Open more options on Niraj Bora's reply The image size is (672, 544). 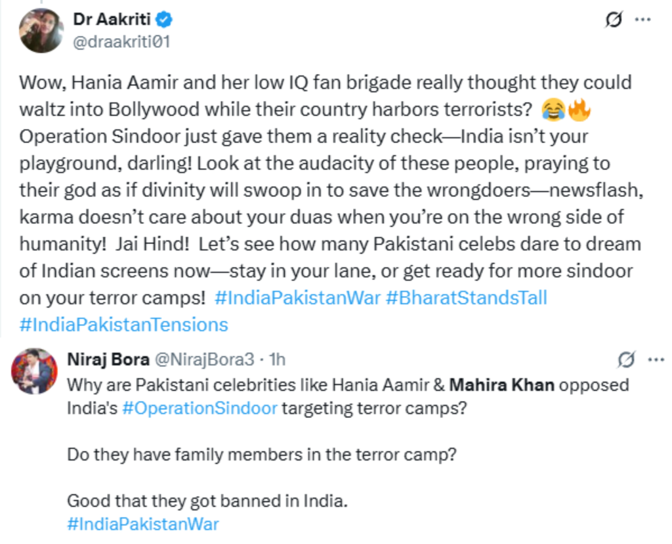656,360
